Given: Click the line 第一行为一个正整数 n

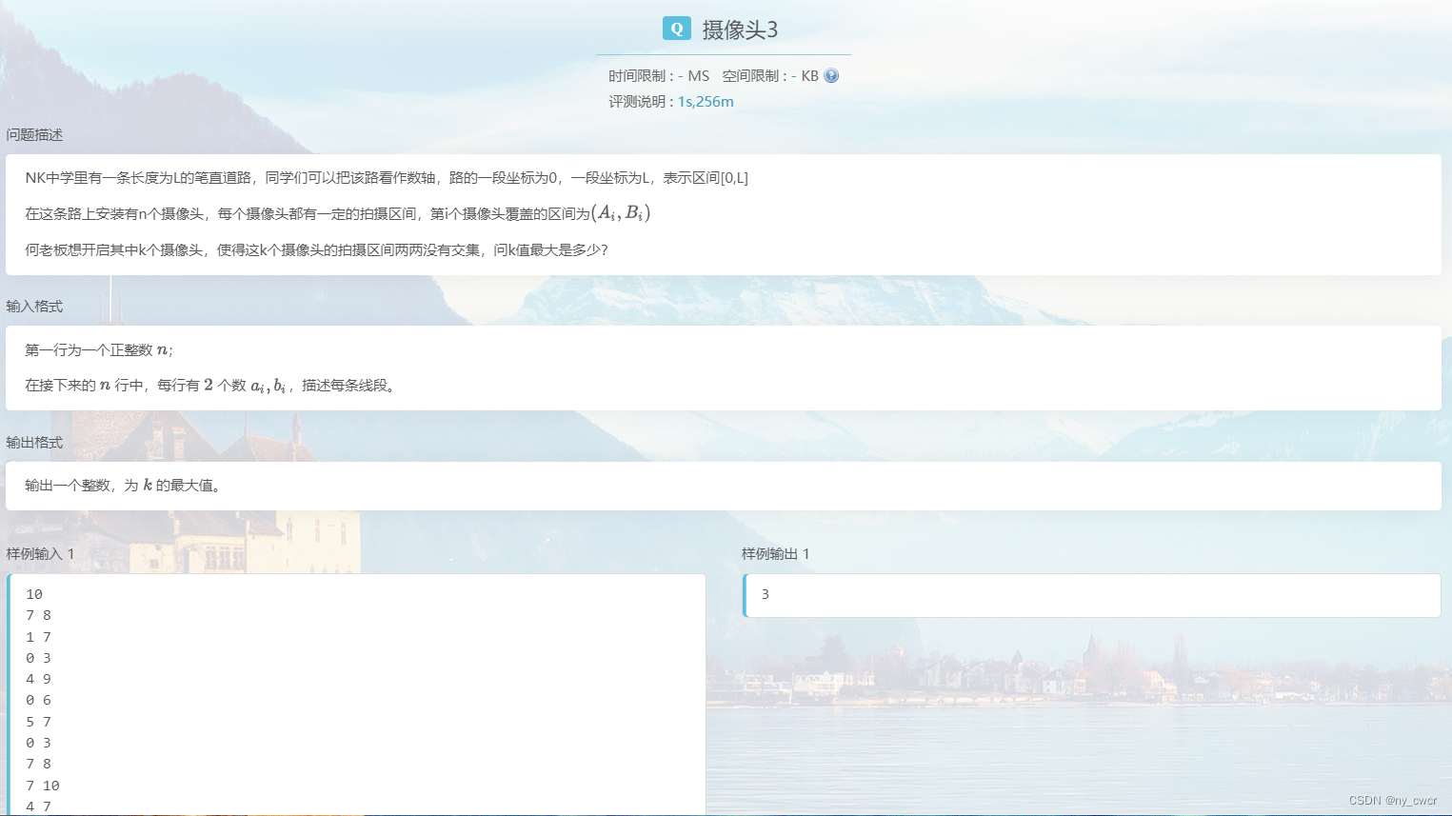Looking at the screenshot, I should point(99,350).
